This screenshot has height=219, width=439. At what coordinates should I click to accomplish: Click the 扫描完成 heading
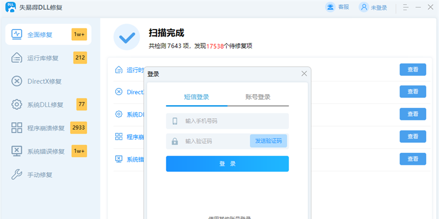click(x=166, y=33)
